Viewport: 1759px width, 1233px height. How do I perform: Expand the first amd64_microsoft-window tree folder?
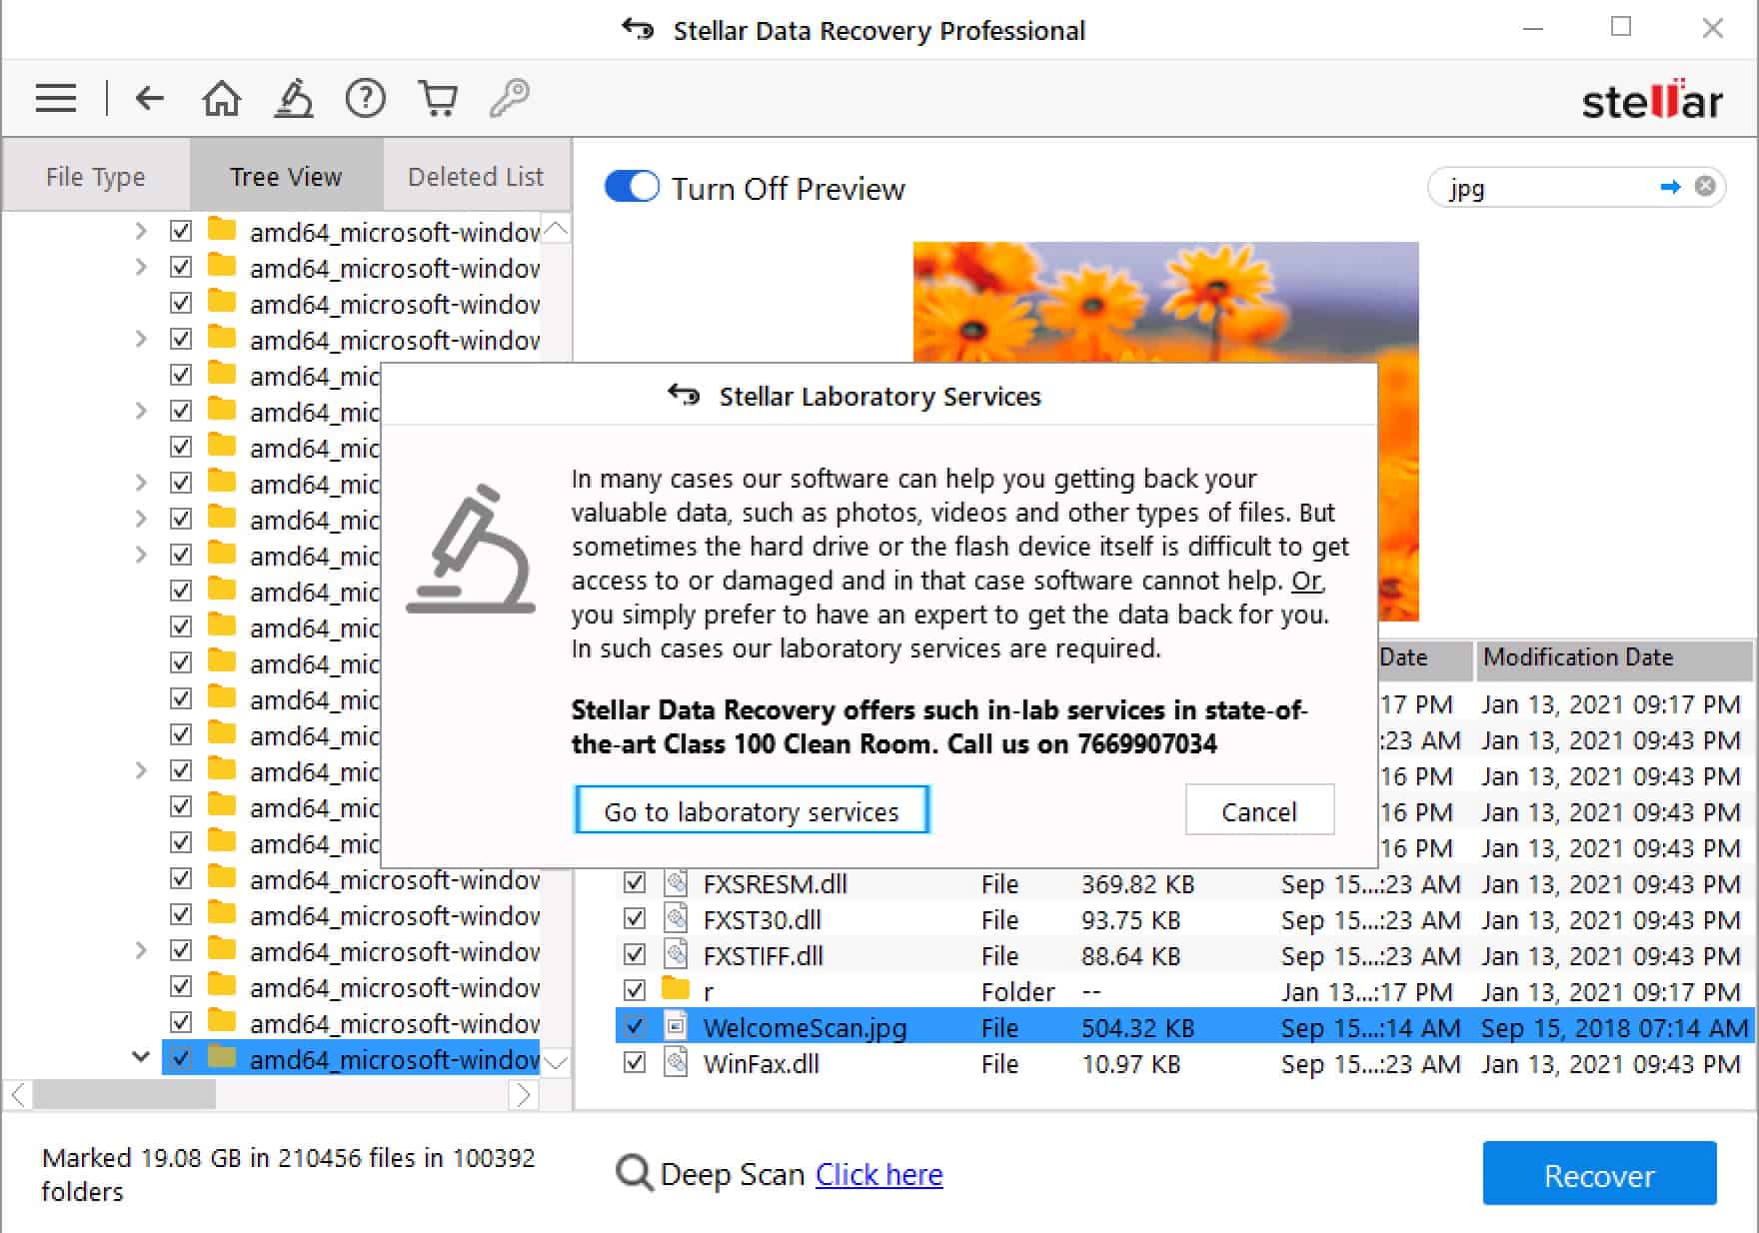141,231
